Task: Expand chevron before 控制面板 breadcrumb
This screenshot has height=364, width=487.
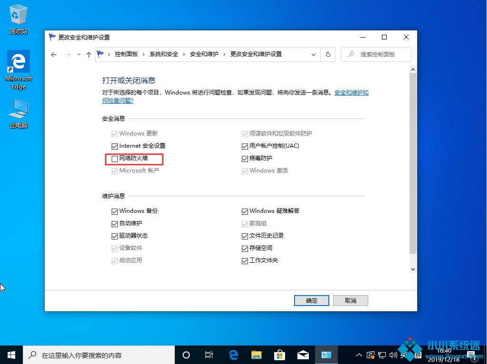Action: click(109, 54)
